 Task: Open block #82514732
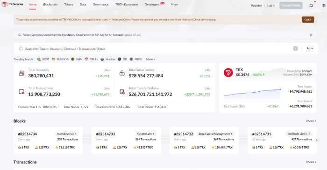click(184, 134)
